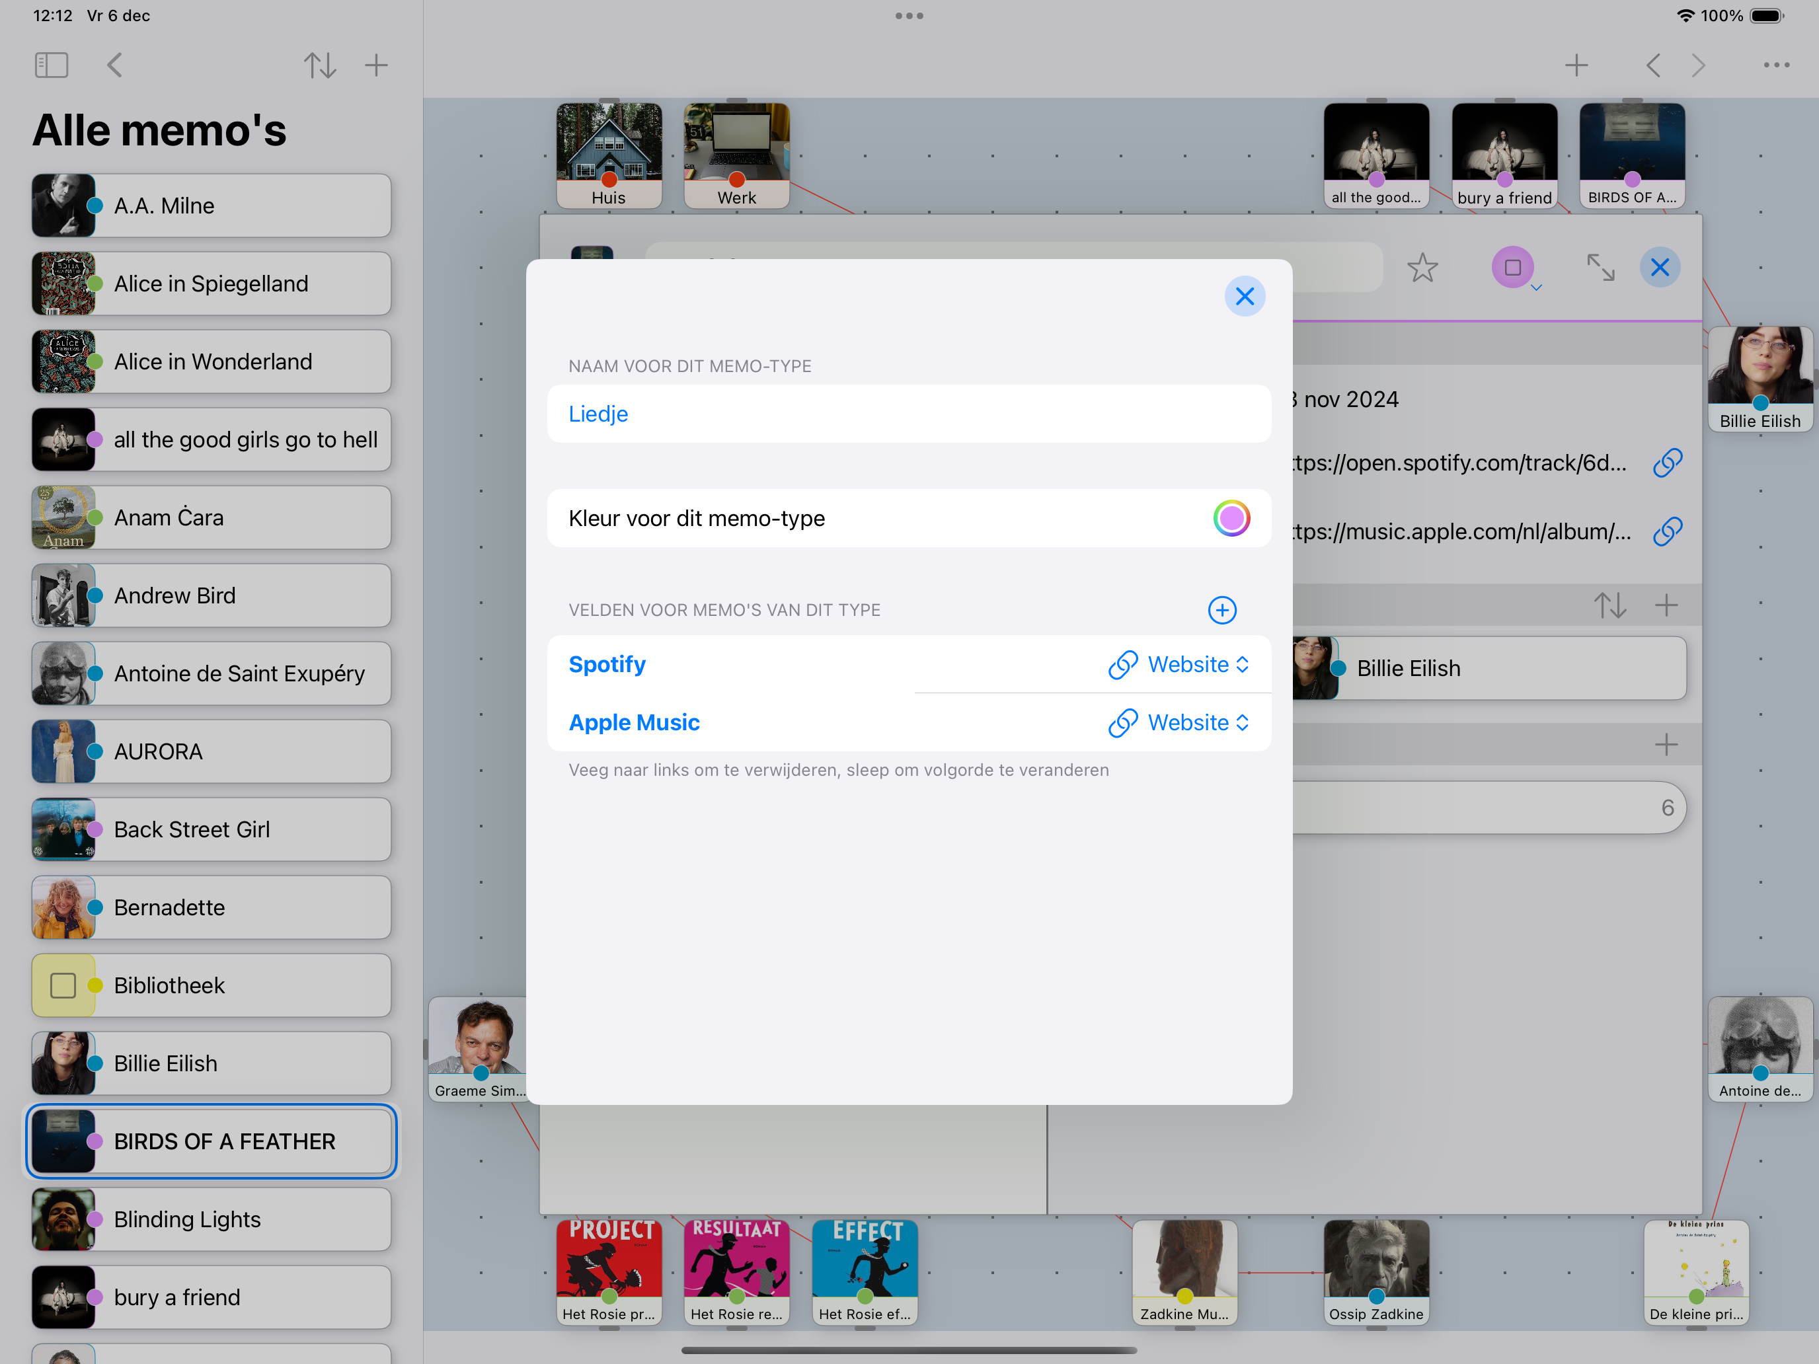Close the memo-type editing dialog
The image size is (1819, 1364).
pyautogui.click(x=1244, y=296)
